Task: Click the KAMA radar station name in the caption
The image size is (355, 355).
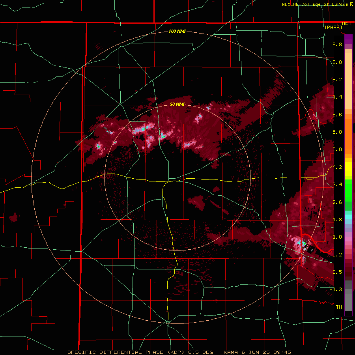Action: pyautogui.click(x=231, y=352)
